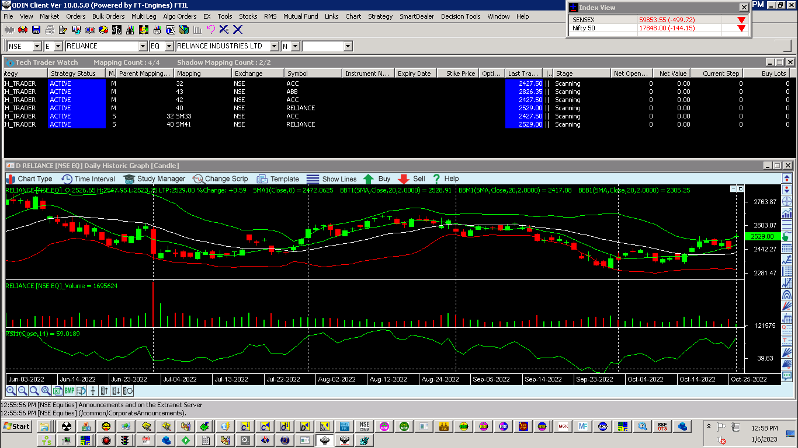
Task: Expand the empty dropdown after N
Action: tap(348, 46)
